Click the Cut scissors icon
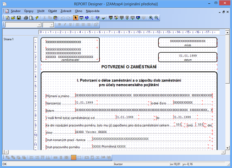Image resolution: width=232 pixels, height=168 pixels. click(x=45, y=18)
